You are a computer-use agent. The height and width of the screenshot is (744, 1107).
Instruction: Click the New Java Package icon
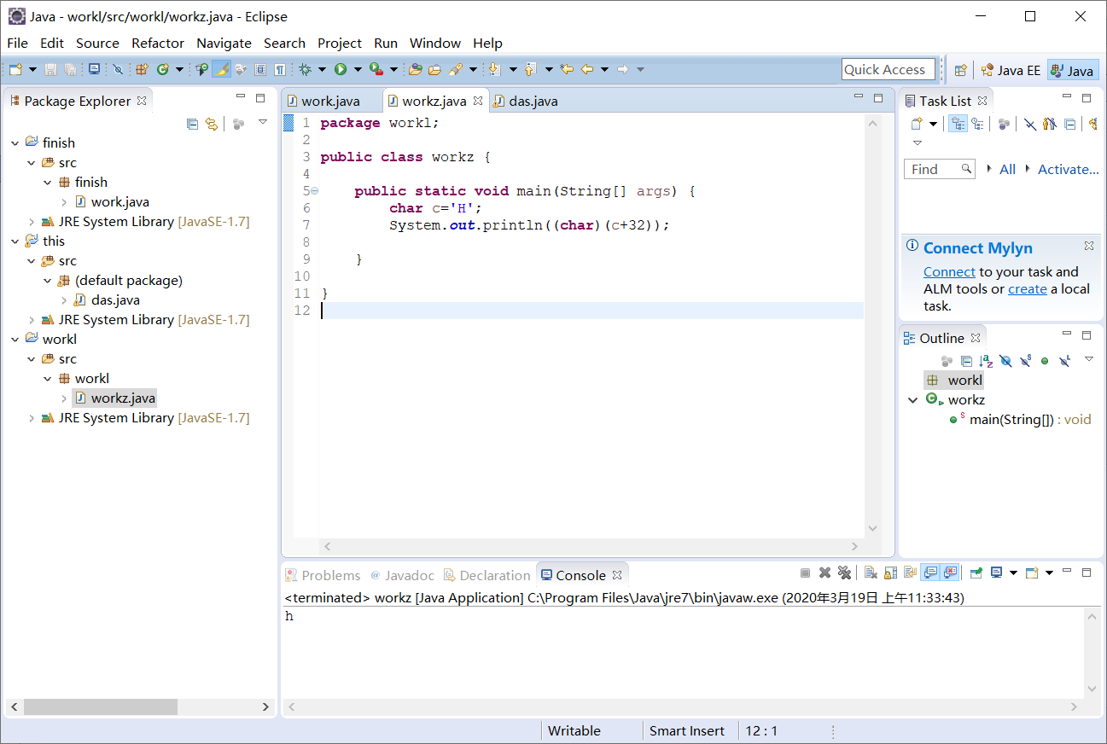click(142, 69)
